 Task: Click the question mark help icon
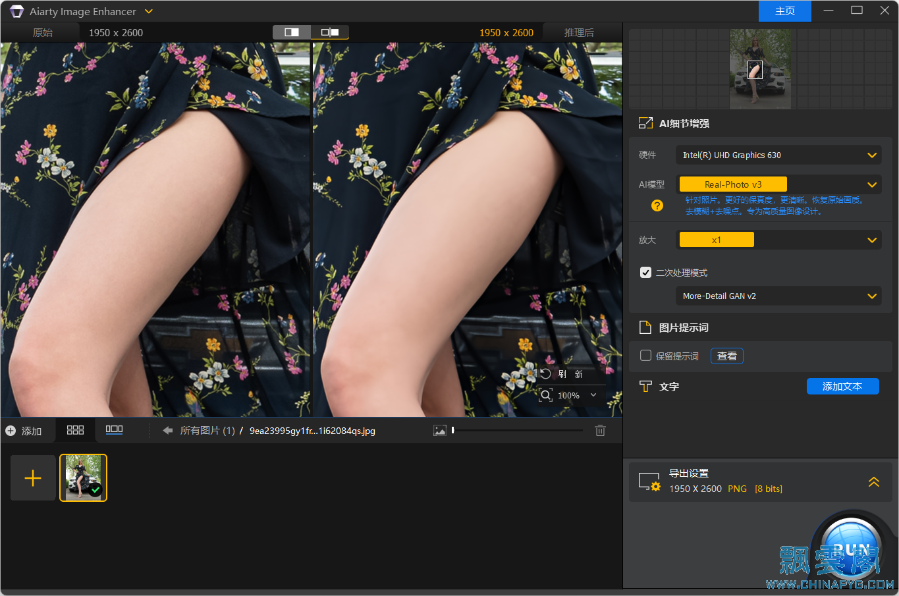click(657, 205)
